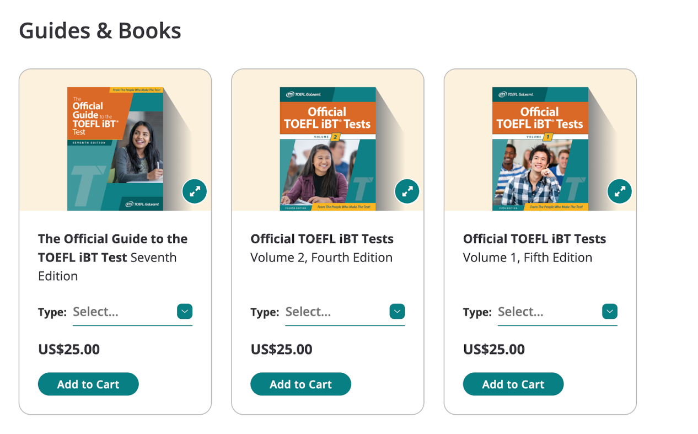Select the Volume 2 book cover image

pos(327,149)
